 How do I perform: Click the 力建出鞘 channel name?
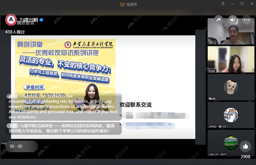pyautogui.click(x=29, y=20)
